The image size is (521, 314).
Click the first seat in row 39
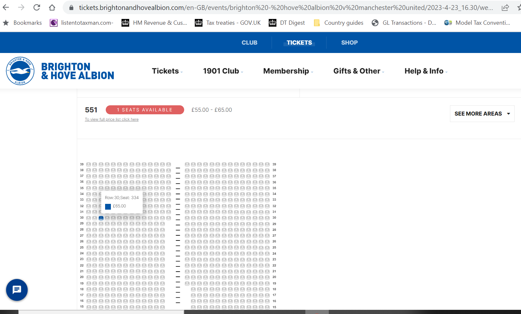pos(88,164)
